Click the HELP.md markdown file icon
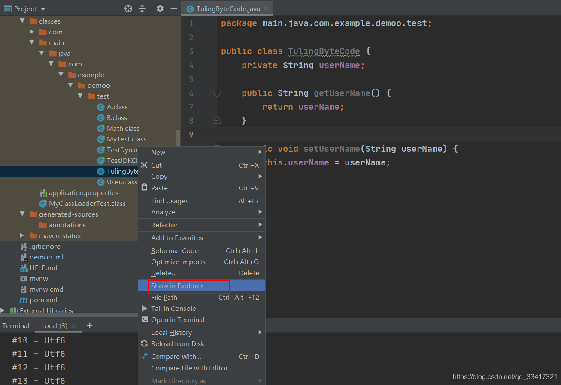561x385 pixels. (x=24, y=268)
